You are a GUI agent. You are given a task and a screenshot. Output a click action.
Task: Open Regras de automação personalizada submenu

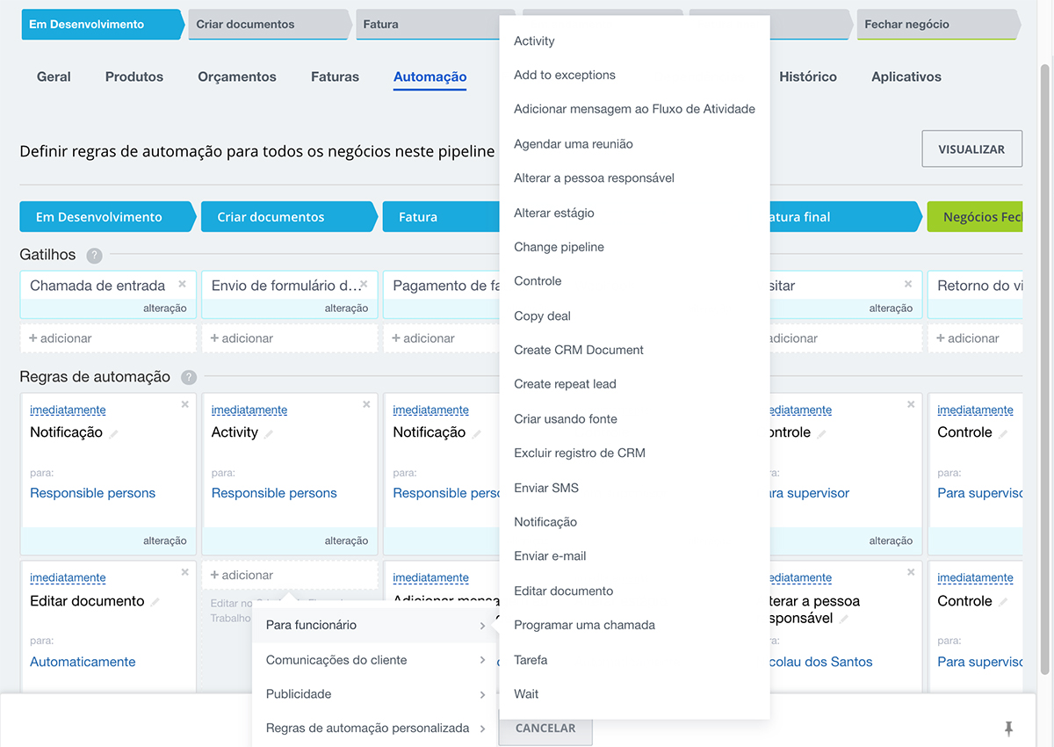(375, 729)
